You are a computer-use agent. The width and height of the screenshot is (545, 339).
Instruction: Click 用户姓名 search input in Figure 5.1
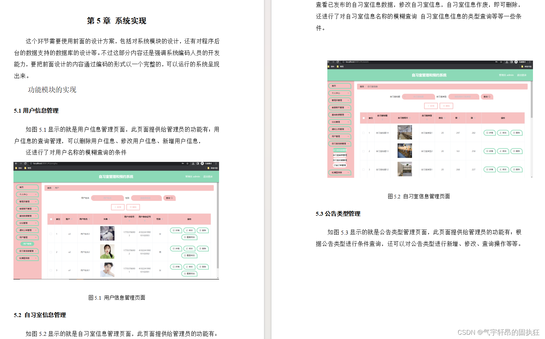click(107, 198)
